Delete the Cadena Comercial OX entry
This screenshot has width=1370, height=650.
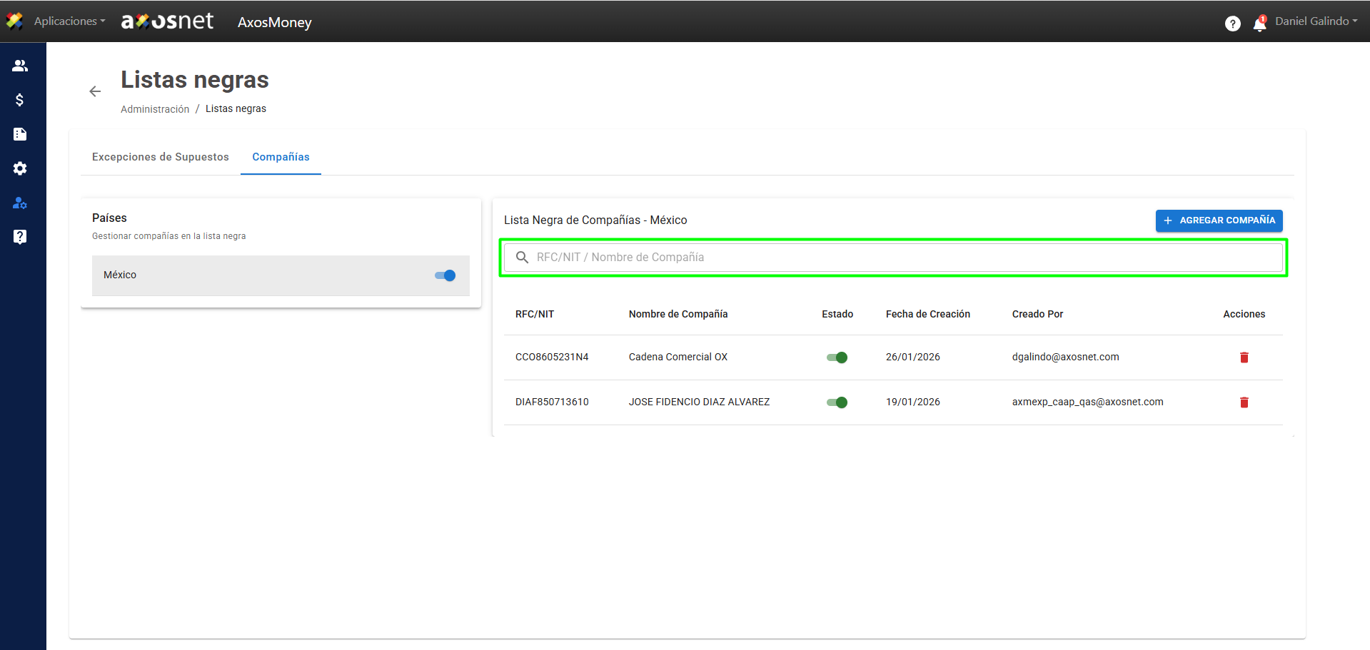(x=1244, y=357)
